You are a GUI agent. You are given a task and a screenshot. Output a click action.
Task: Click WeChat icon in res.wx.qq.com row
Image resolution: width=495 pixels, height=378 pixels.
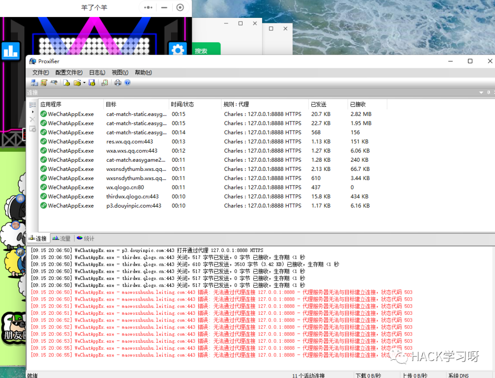(44, 142)
